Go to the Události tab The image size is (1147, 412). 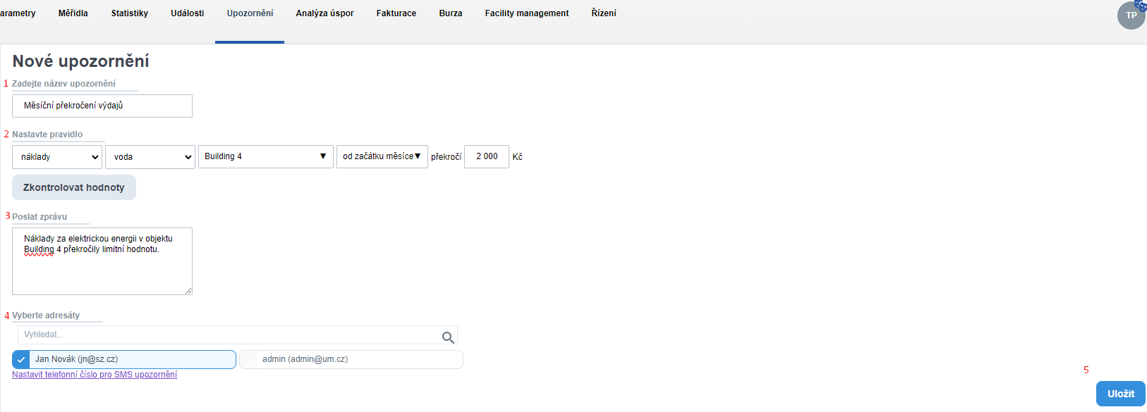[188, 13]
